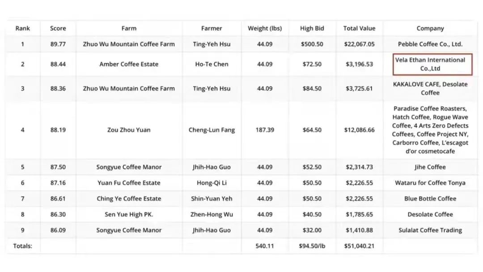Click the Rank column header

[23, 28]
